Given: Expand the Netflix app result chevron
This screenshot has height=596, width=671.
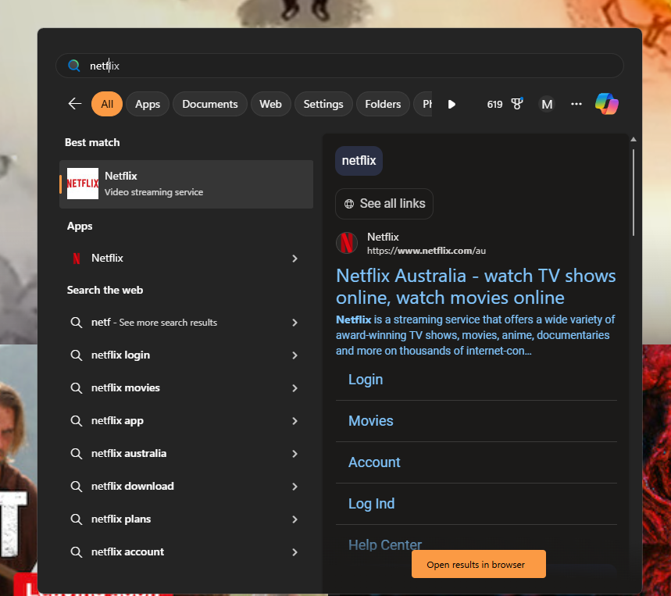Looking at the screenshot, I should [x=294, y=259].
